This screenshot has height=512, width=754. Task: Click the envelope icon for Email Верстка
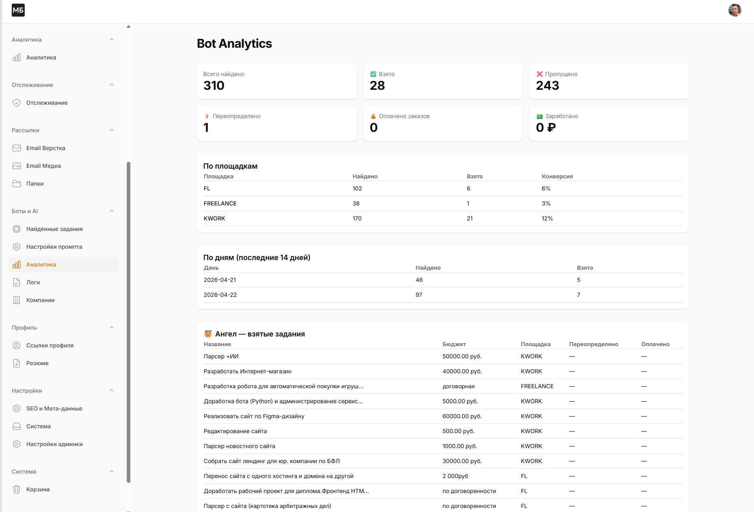click(x=17, y=148)
